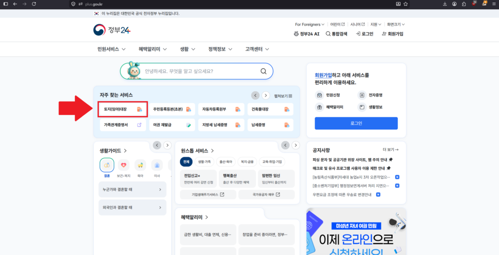Open 누군가와 결혼할 때 guide row
Viewport: 499px width, 255px height.
pos(133,189)
